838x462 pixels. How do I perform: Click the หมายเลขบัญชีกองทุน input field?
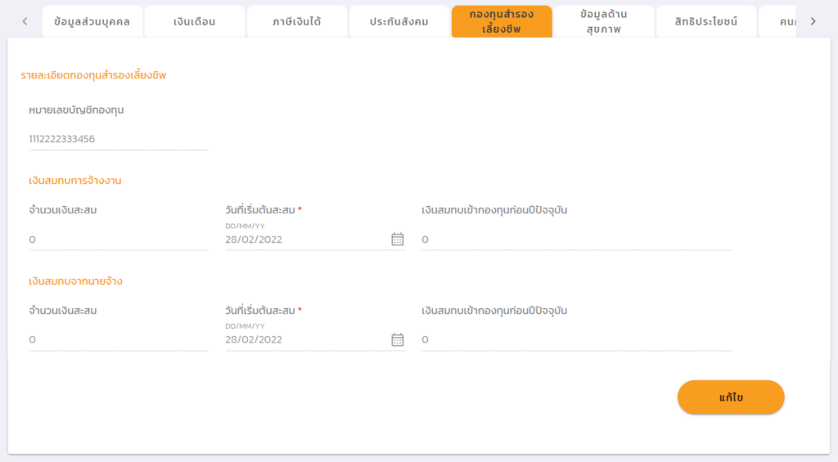tap(119, 139)
